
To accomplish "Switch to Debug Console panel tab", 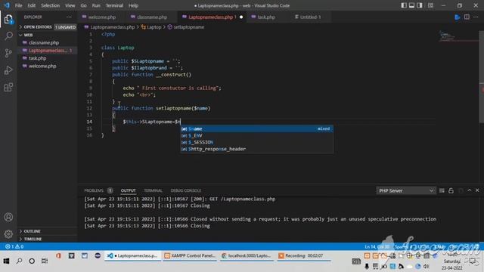I will [x=186, y=190].
